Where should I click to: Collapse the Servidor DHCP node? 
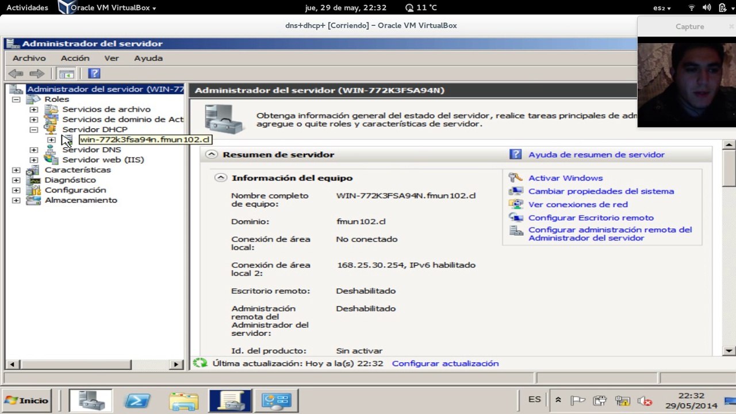[x=34, y=129]
